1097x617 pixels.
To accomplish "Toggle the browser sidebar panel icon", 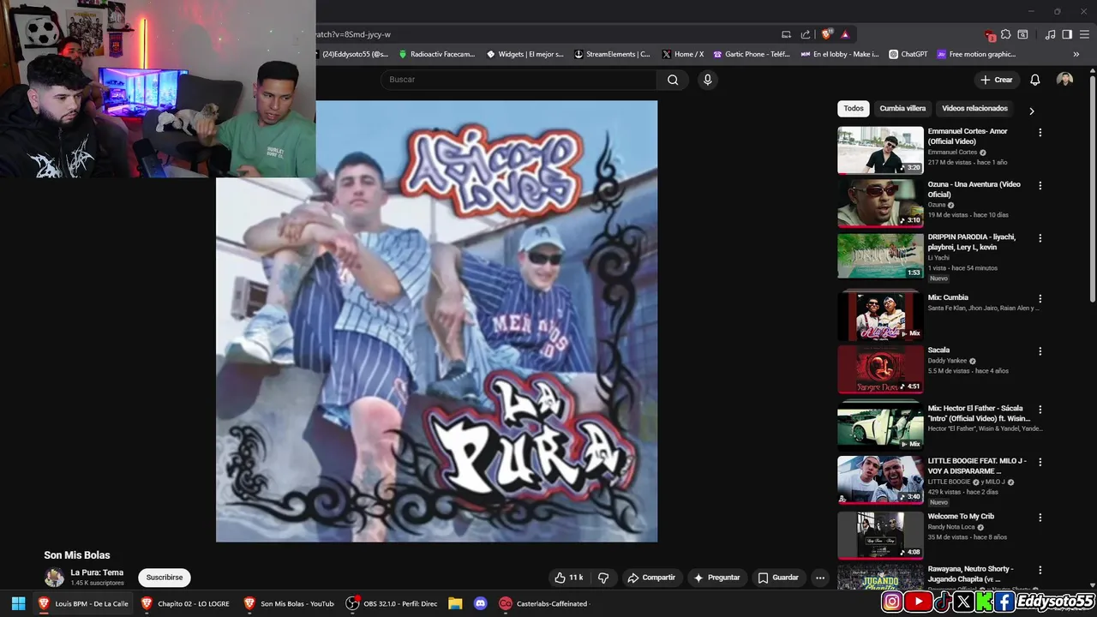I will click(1067, 34).
